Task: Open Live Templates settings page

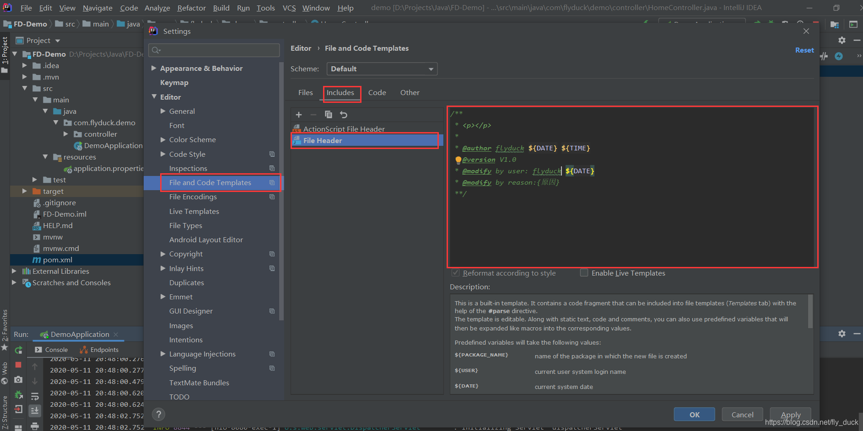Action: click(x=194, y=211)
